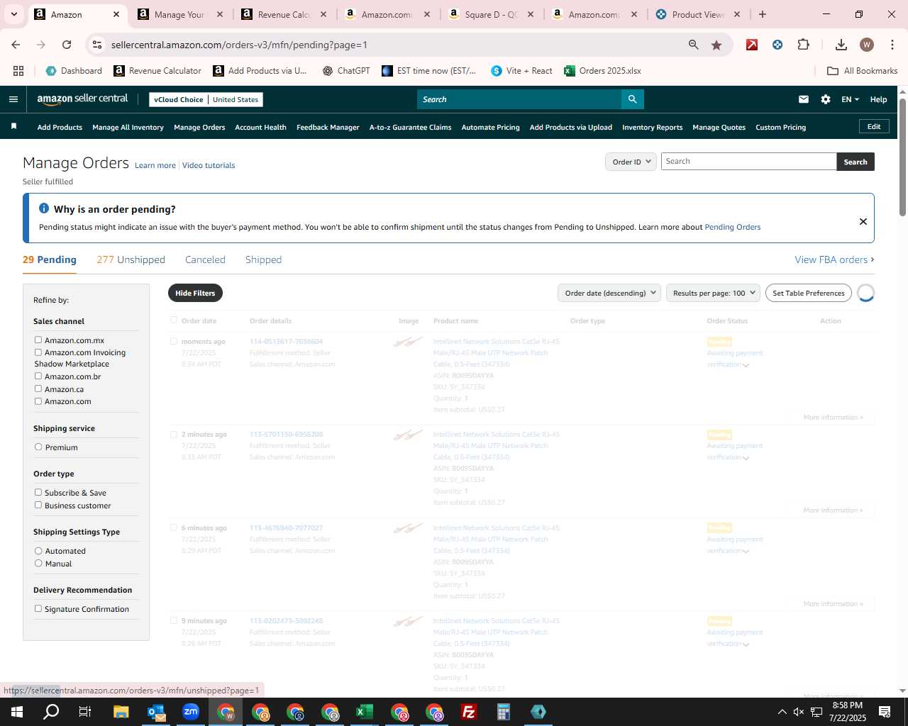Open Account Health in nav bar
The height and width of the screenshot is (726, 908).
(x=260, y=127)
